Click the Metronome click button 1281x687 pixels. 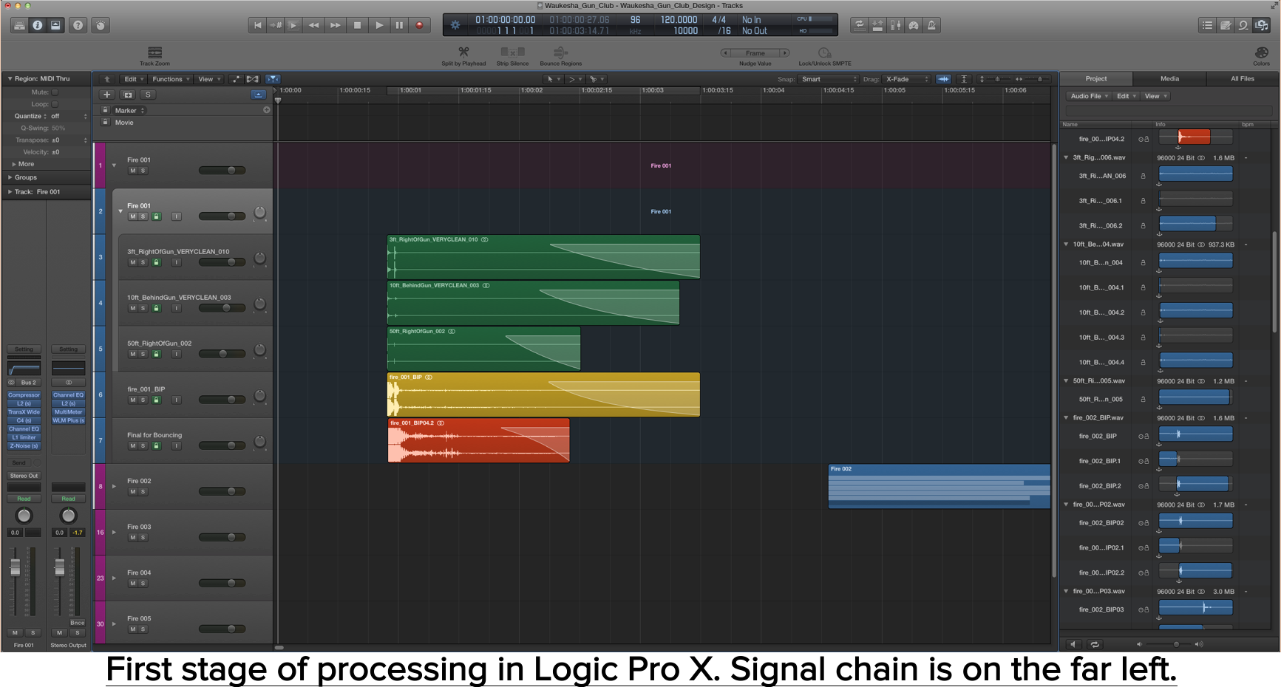pos(931,25)
